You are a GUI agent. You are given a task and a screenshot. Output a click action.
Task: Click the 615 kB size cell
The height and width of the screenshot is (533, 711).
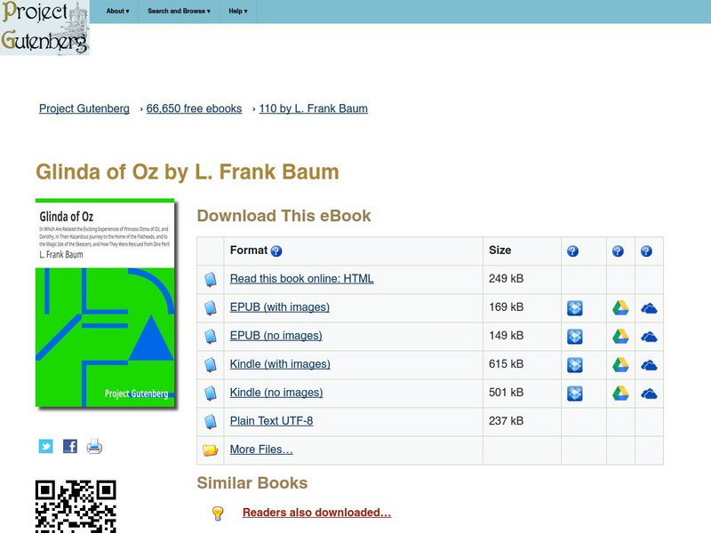(522, 365)
